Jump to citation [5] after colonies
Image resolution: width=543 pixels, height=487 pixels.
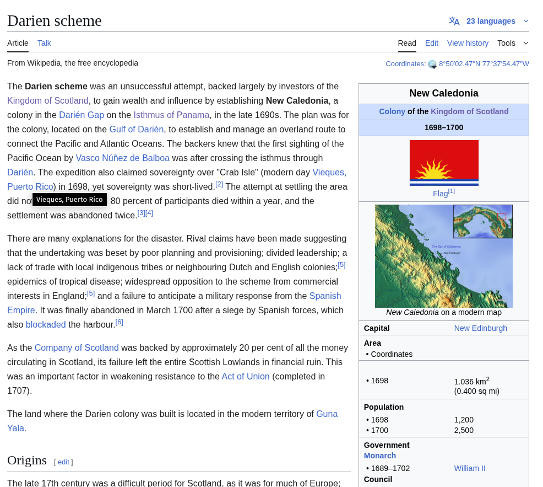coord(342,265)
